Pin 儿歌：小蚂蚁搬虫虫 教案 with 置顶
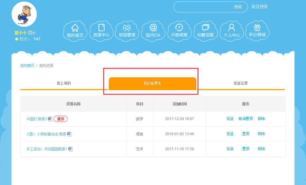This screenshot has height=185, width=306. [246, 134]
